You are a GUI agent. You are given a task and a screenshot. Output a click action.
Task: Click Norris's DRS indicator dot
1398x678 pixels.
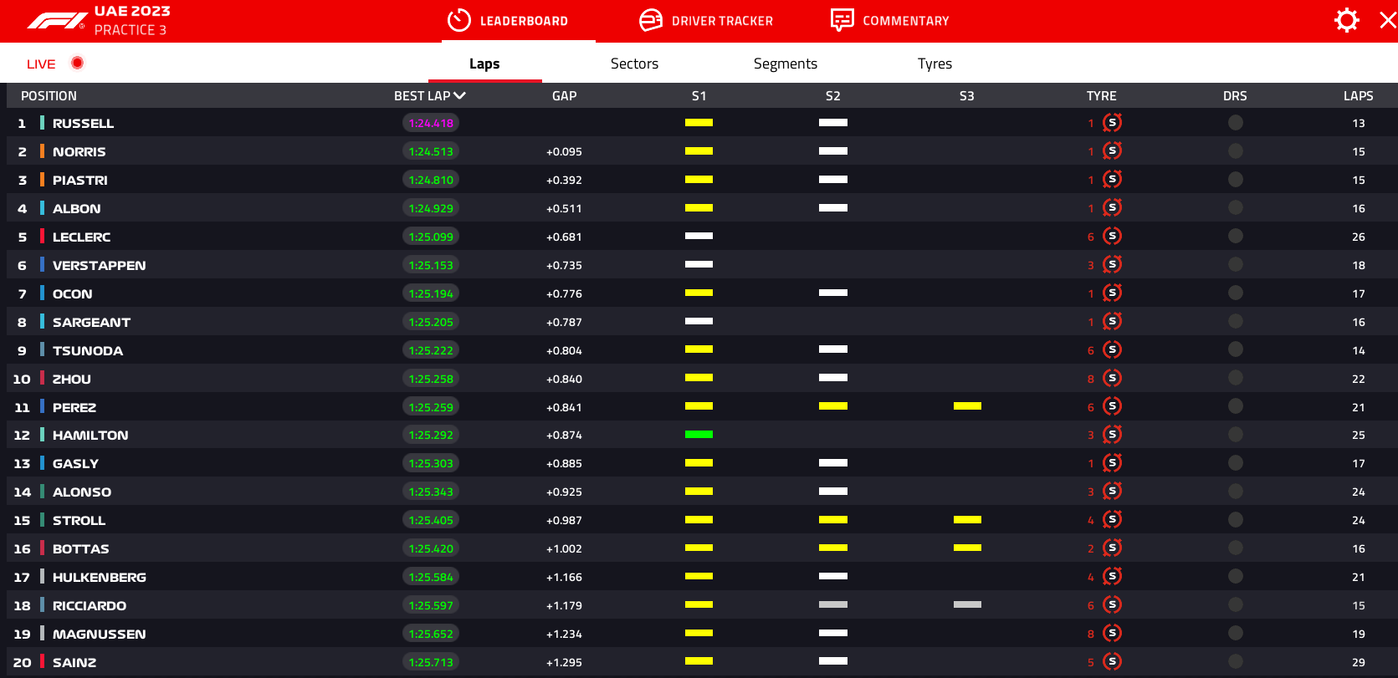[x=1236, y=151]
